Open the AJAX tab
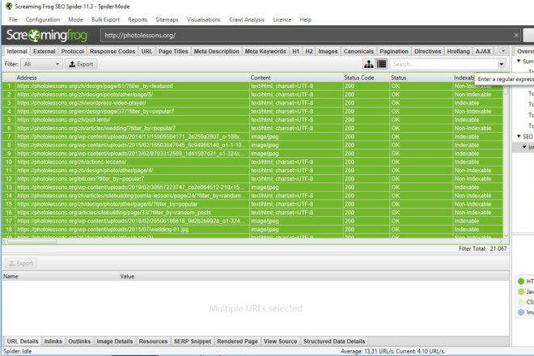Viewport: 534px width, 356px height. click(483, 51)
